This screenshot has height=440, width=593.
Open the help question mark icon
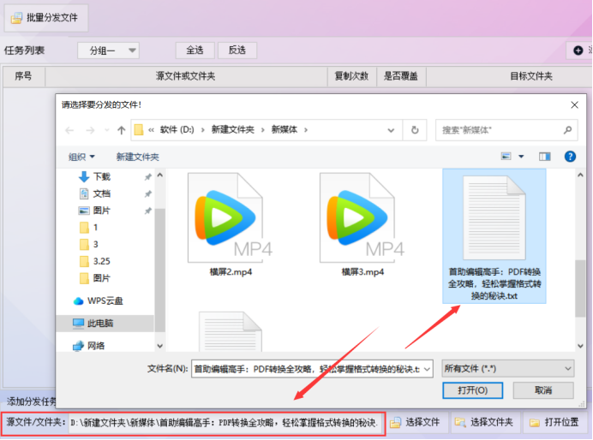(x=570, y=157)
